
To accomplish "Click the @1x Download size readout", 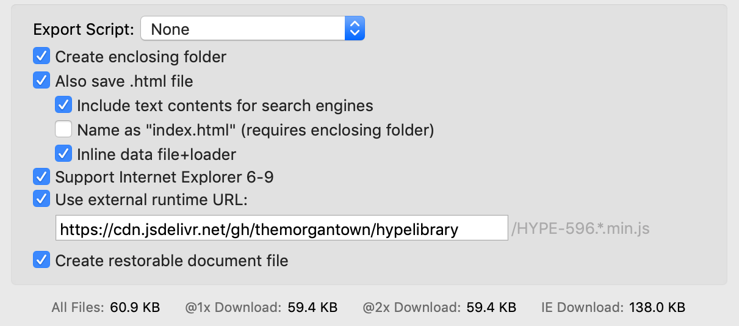I will click(x=312, y=307).
